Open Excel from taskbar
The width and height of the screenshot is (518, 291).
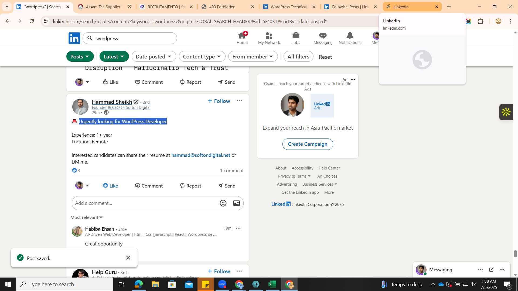(x=272, y=284)
